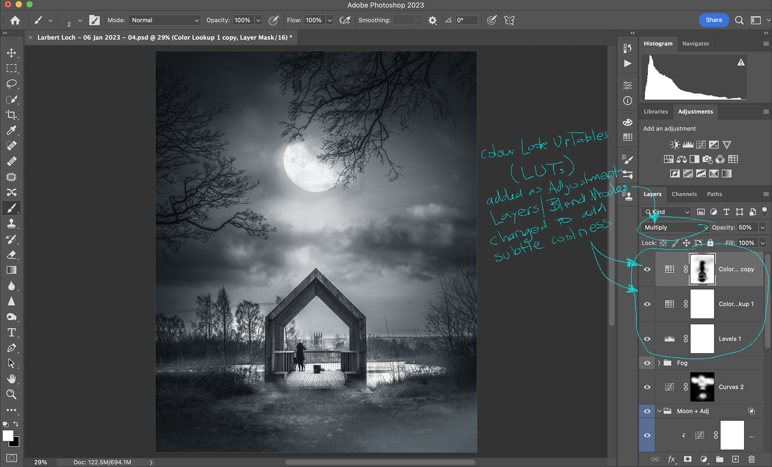Switch to the Navigator tab
This screenshot has width=772, height=467.
click(696, 44)
